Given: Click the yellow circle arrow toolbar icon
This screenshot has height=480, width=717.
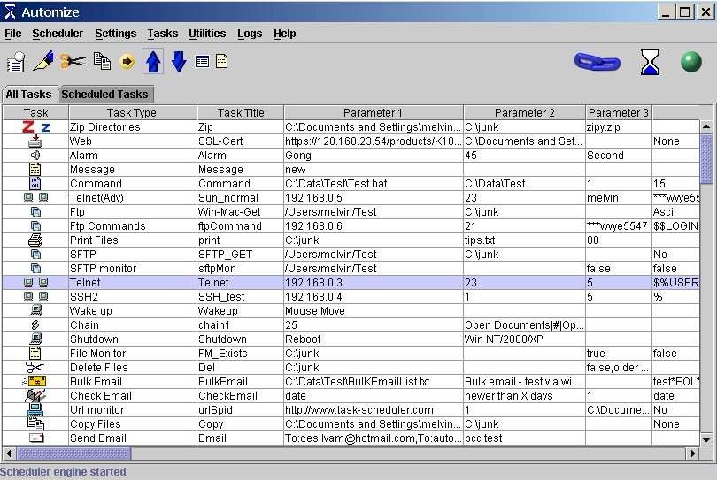Looking at the screenshot, I should click(x=127, y=62).
